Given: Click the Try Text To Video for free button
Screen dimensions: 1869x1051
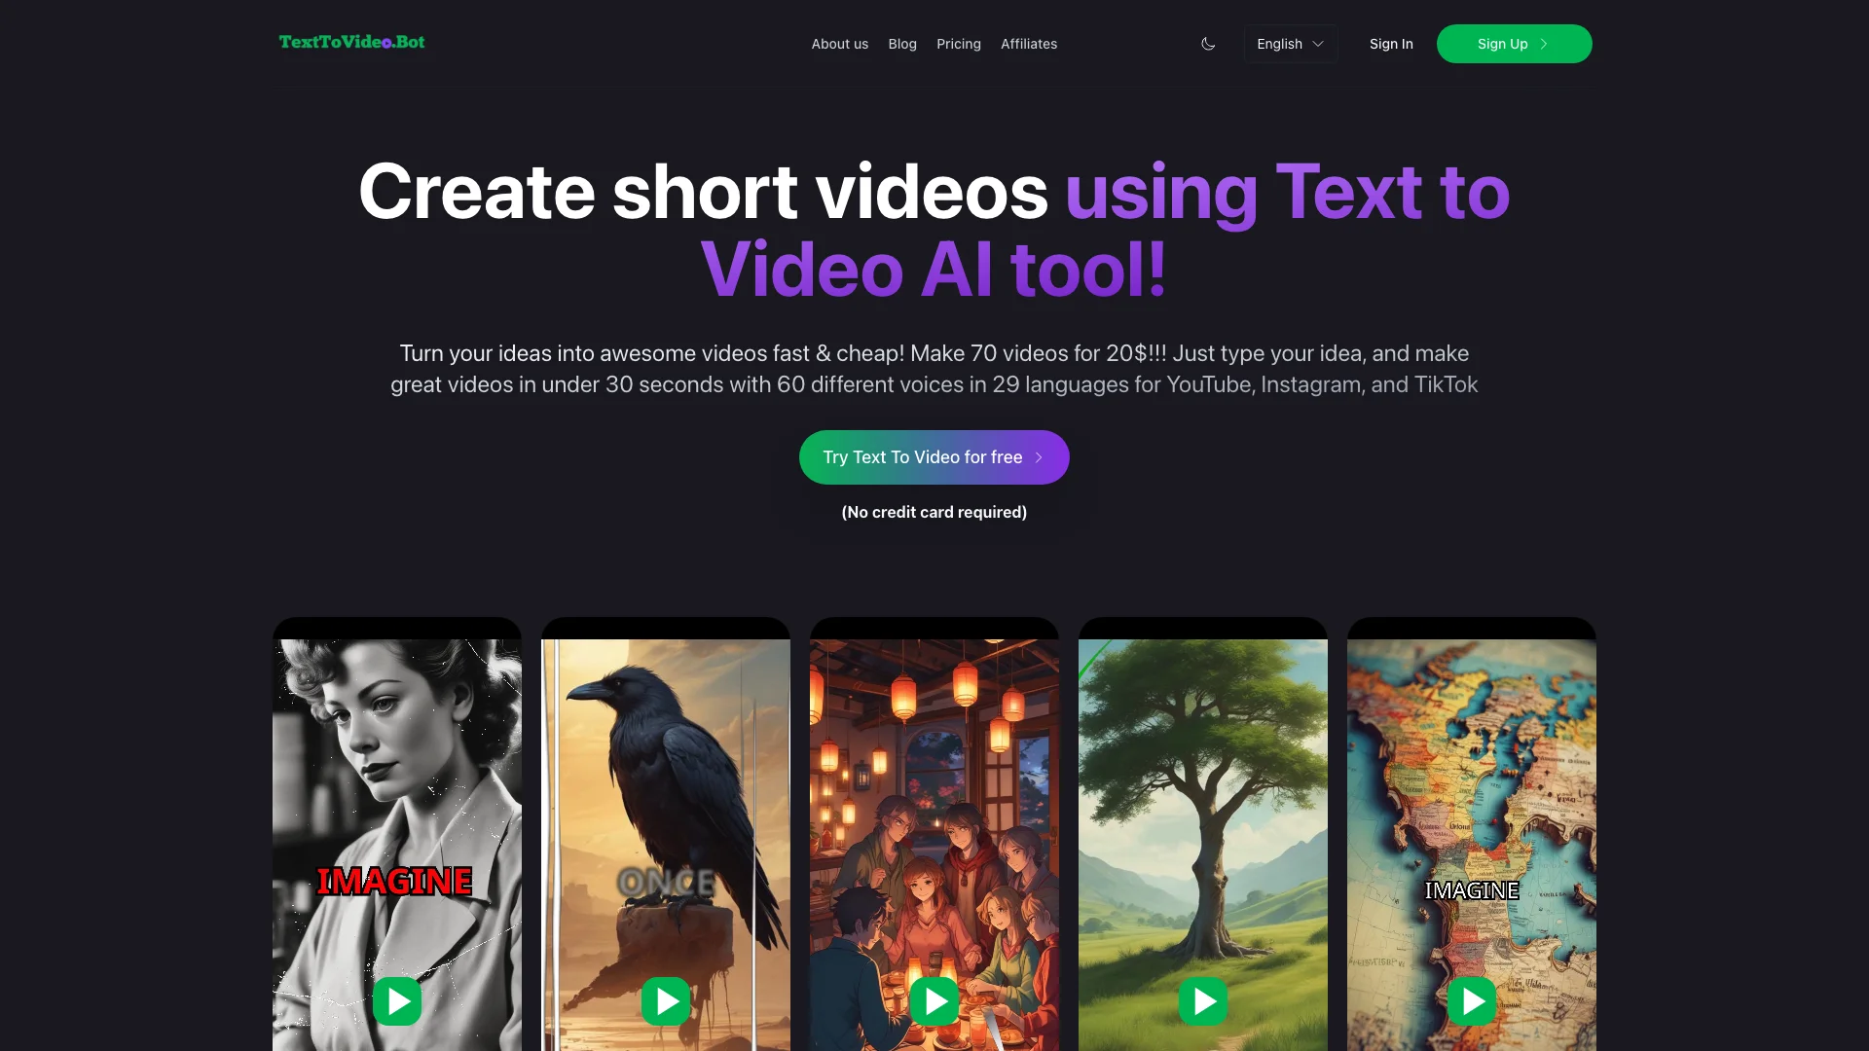Looking at the screenshot, I should 934,456.
